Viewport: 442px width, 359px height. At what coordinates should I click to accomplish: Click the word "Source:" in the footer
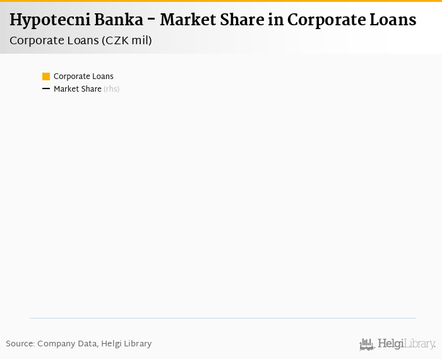pyautogui.click(x=20, y=344)
